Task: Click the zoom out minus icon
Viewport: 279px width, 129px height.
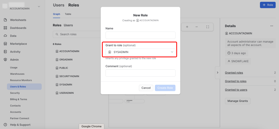Action: 197,27
